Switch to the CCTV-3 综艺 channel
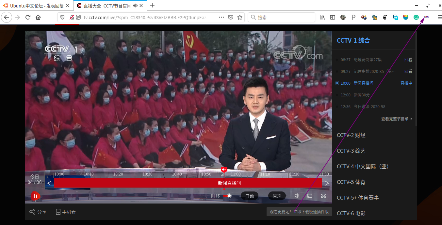This screenshot has width=442, height=225. [x=351, y=151]
